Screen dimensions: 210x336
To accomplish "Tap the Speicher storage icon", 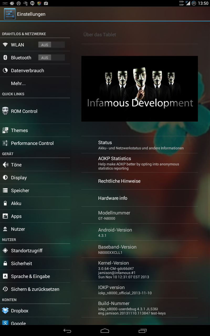I will pos(5,191).
